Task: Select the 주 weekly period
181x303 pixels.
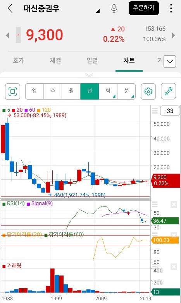Action: [x=53, y=91]
